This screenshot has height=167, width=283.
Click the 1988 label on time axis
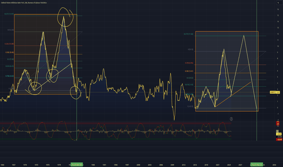pyautogui.click(x=93, y=165)
